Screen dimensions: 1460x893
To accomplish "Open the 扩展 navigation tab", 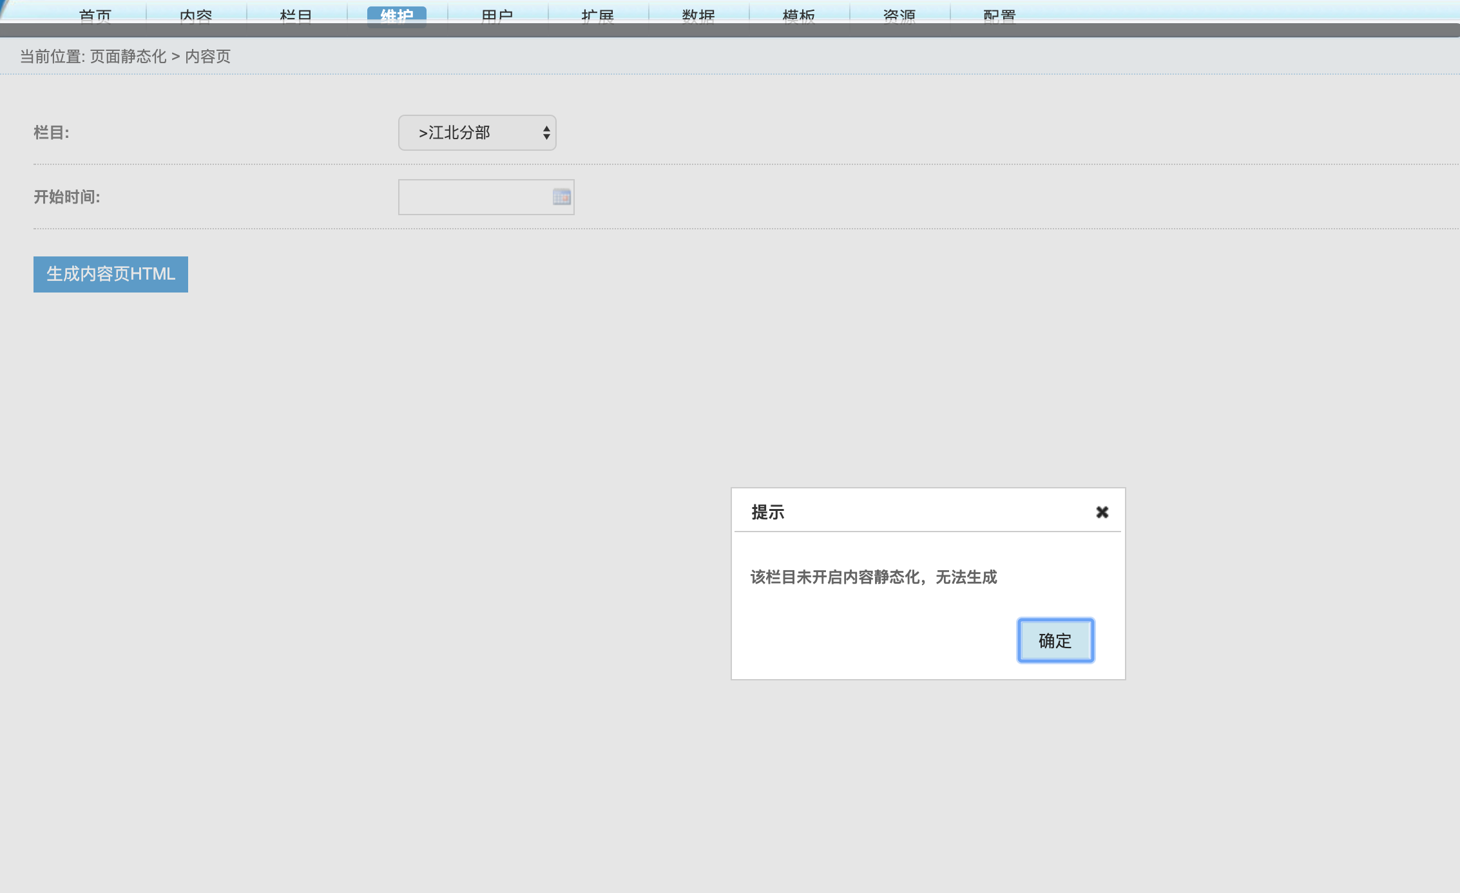I will pos(598,15).
